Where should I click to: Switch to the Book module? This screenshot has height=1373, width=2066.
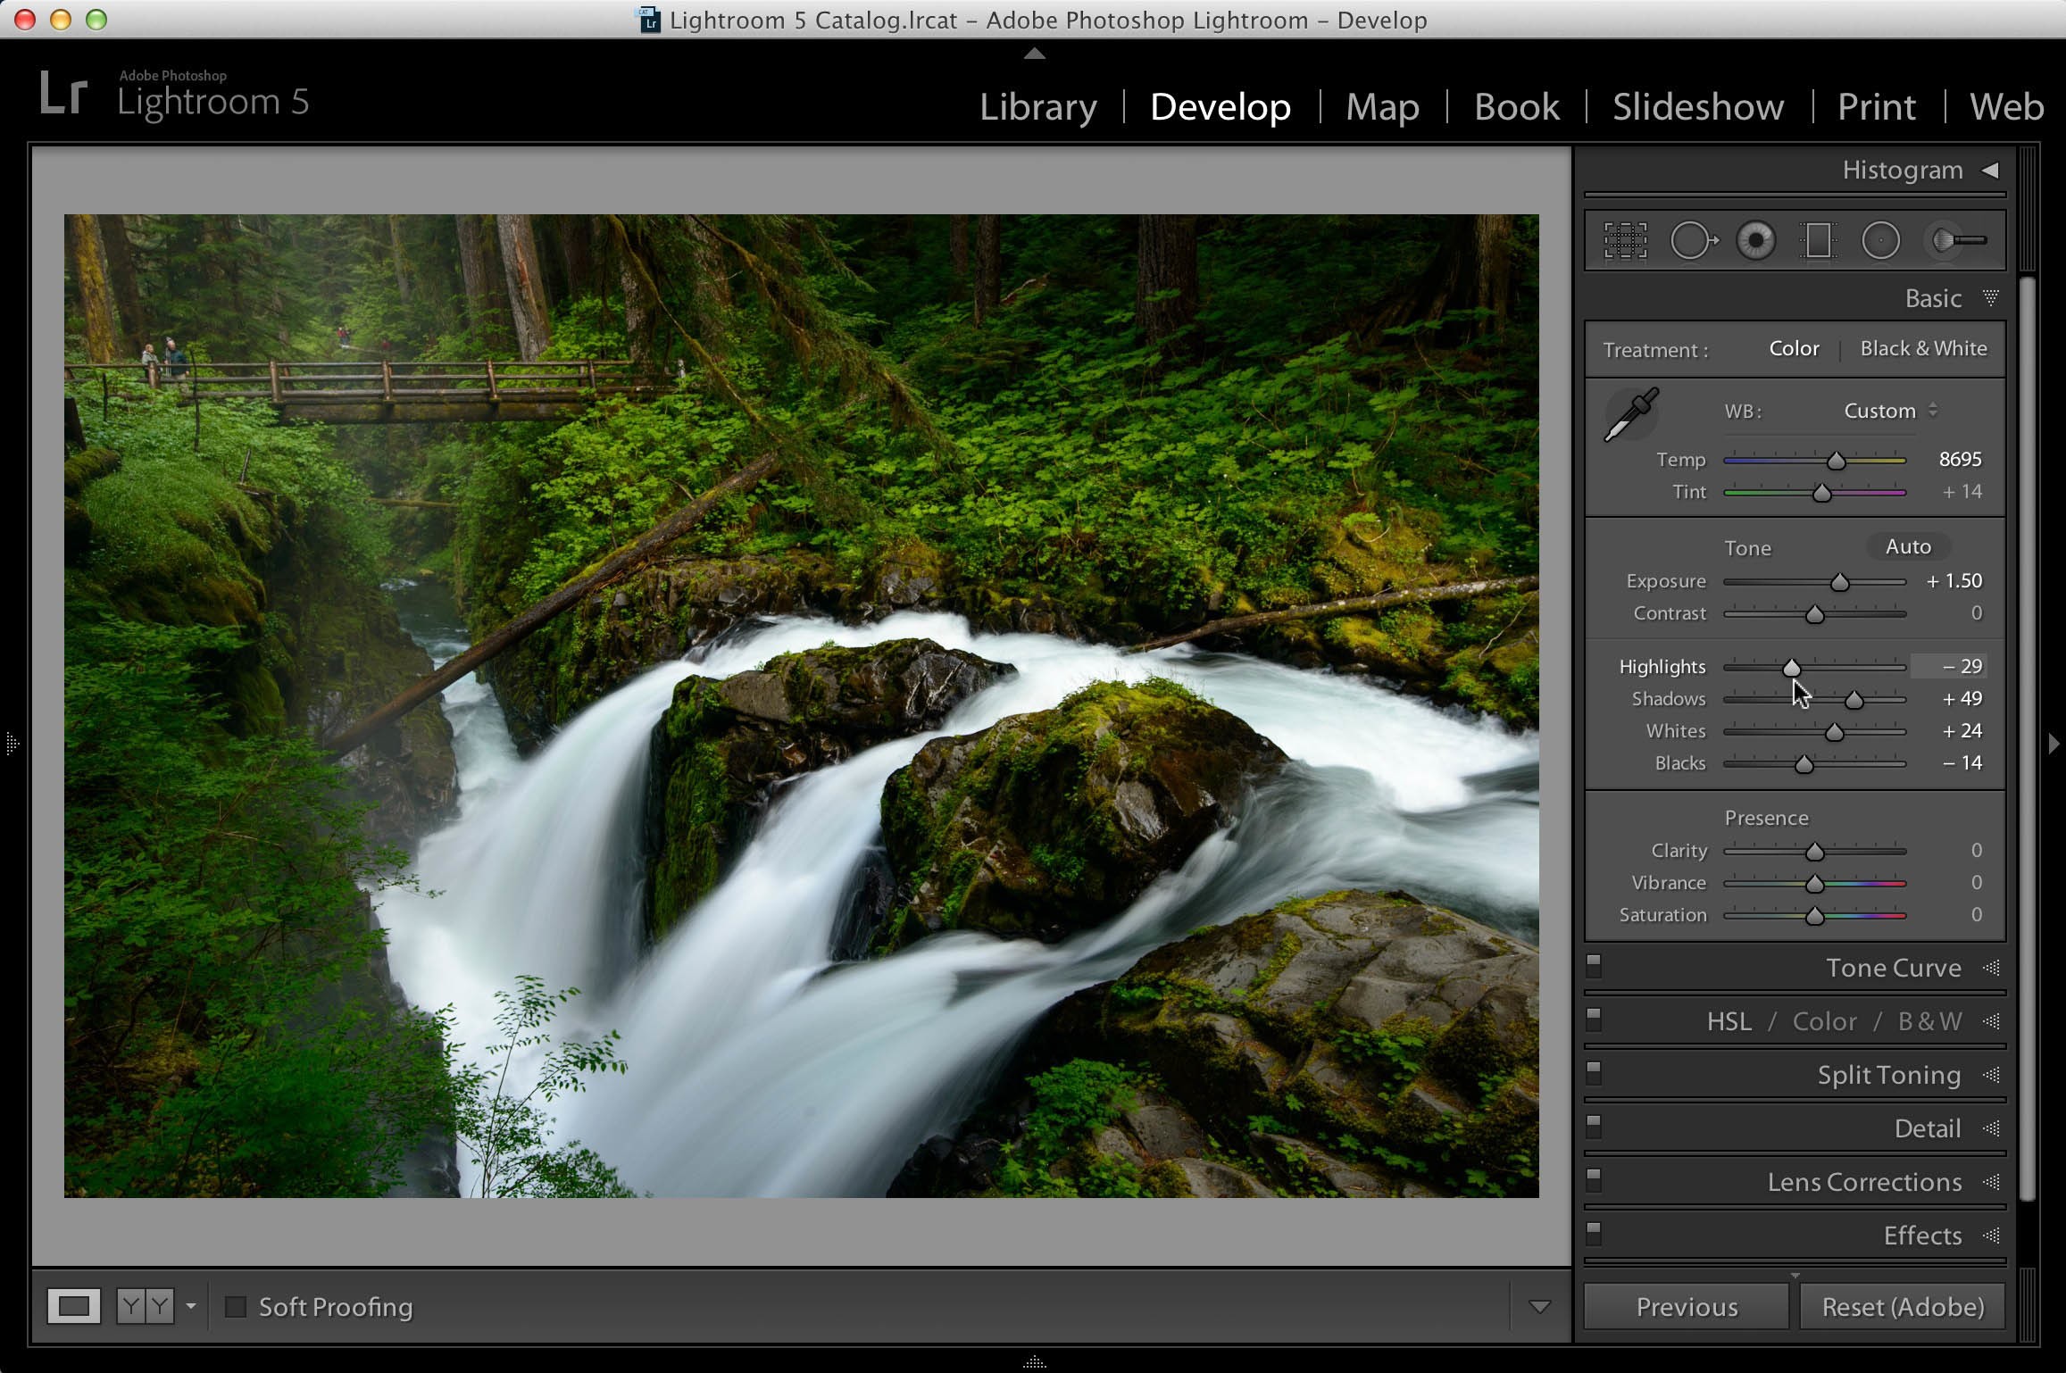point(1517,107)
